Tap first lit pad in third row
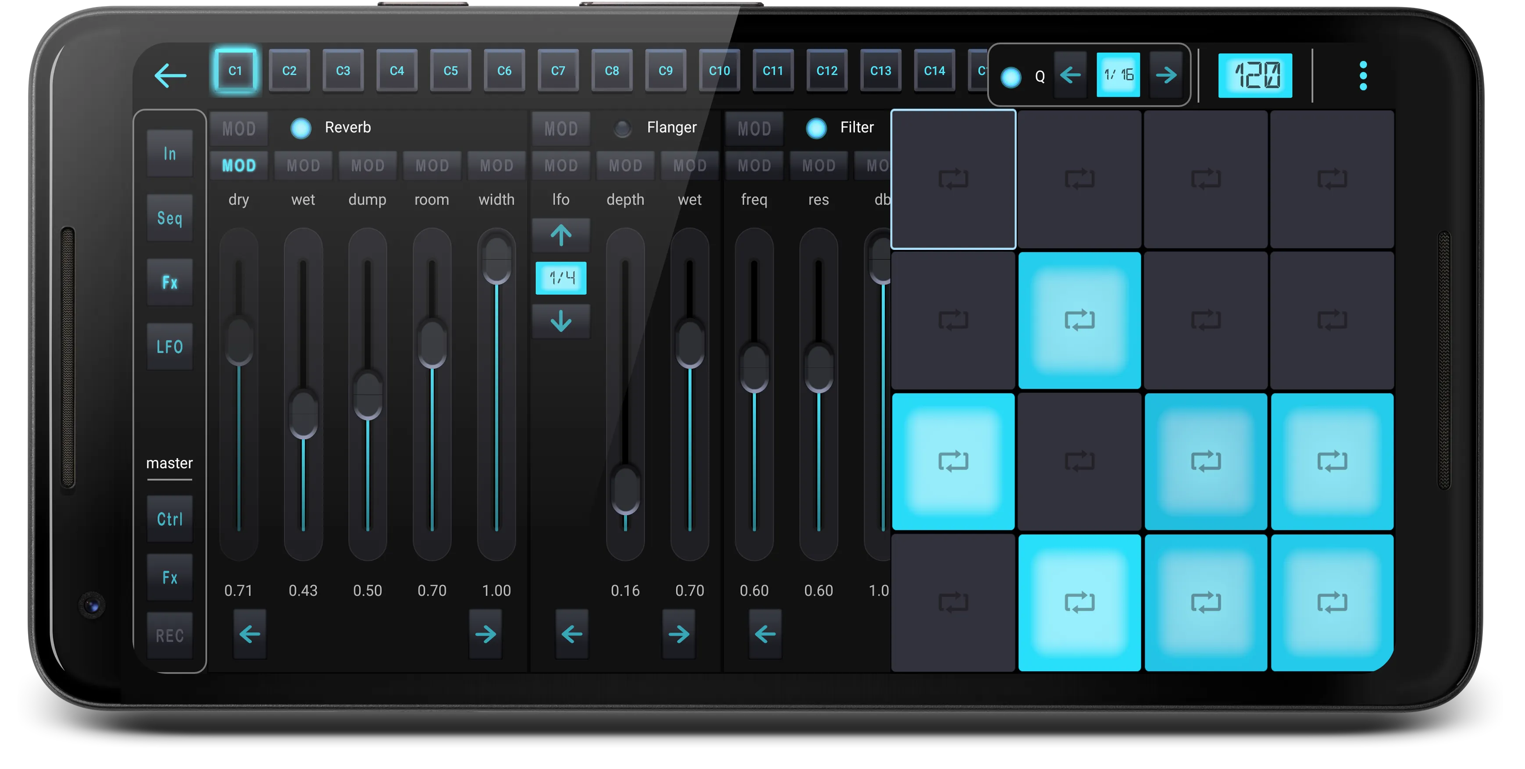Image resolution: width=1525 pixels, height=769 pixels. [953, 461]
